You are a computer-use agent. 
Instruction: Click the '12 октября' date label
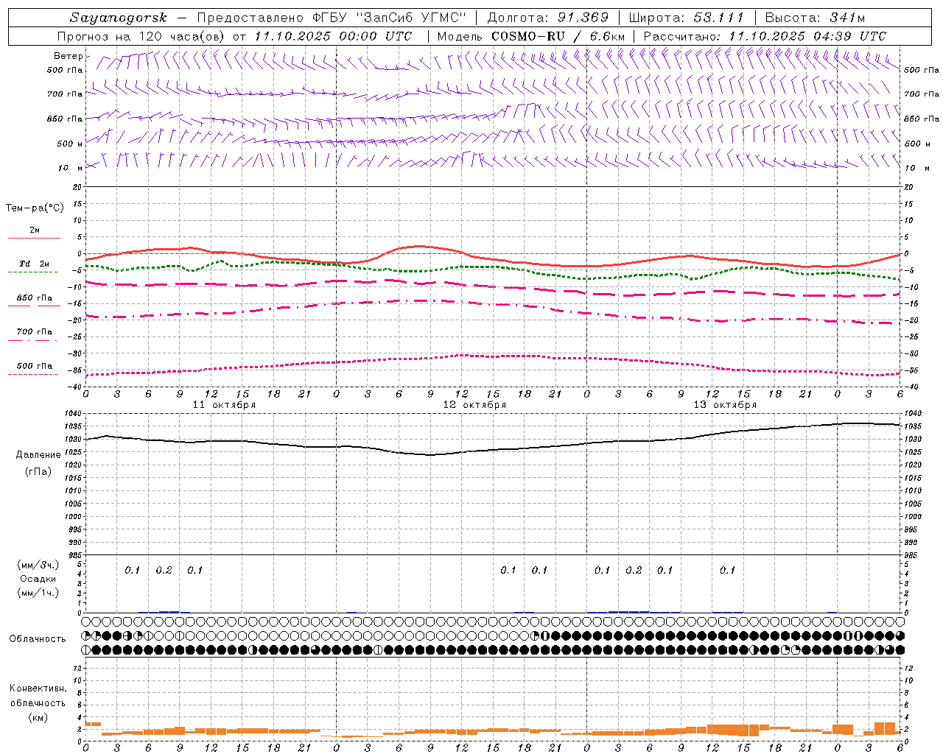(x=474, y=405)
